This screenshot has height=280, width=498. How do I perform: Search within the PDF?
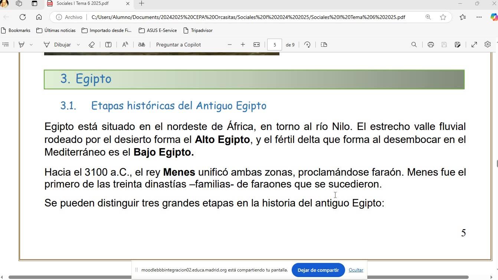(x=414, y=45)
